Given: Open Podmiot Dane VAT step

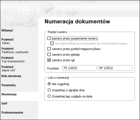Looking at the screenshot, I should [x=8, y=69].
